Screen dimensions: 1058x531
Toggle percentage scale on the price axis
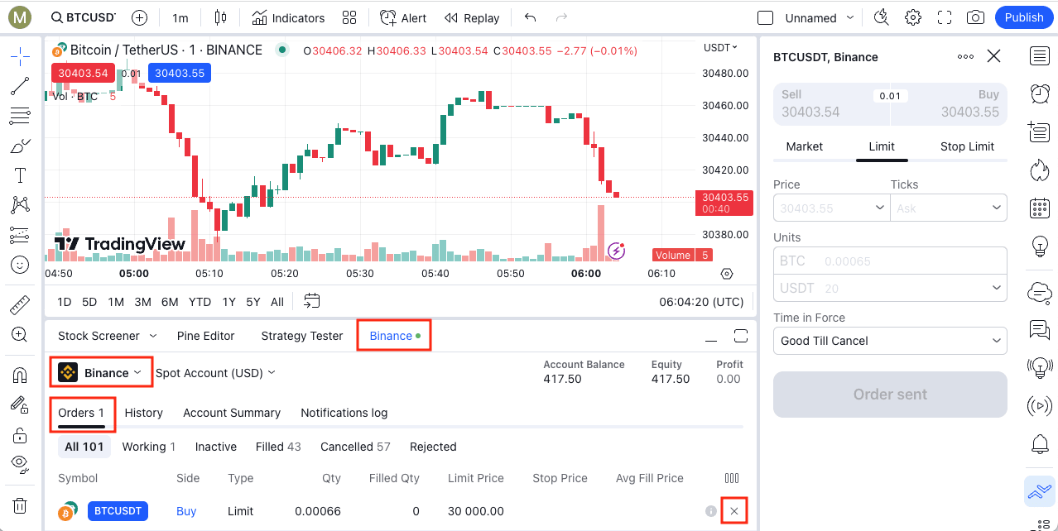(727, 273)
